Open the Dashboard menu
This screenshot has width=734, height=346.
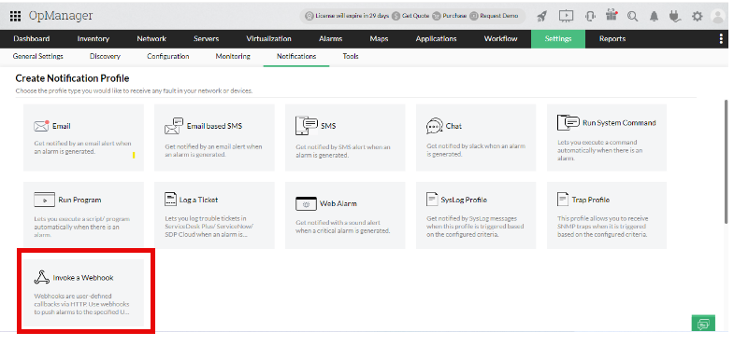[32, 39]
